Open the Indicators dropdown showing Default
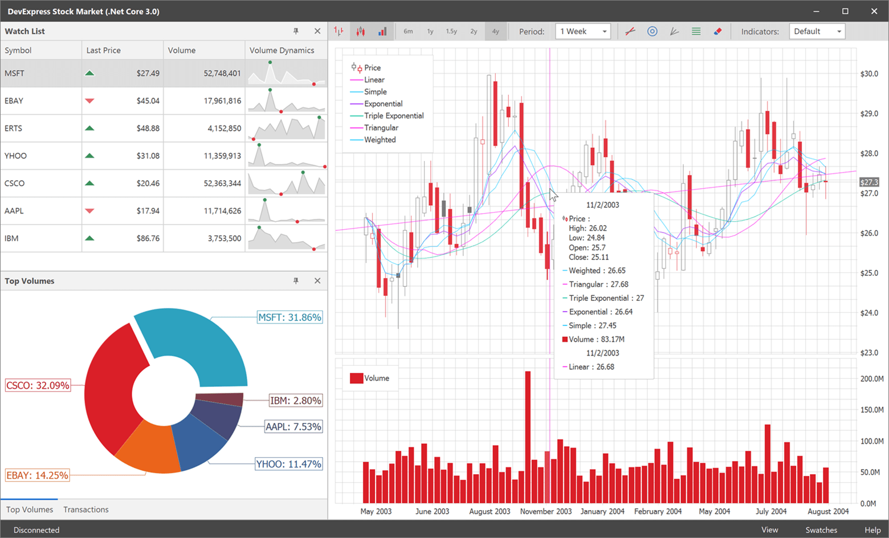 817,31
